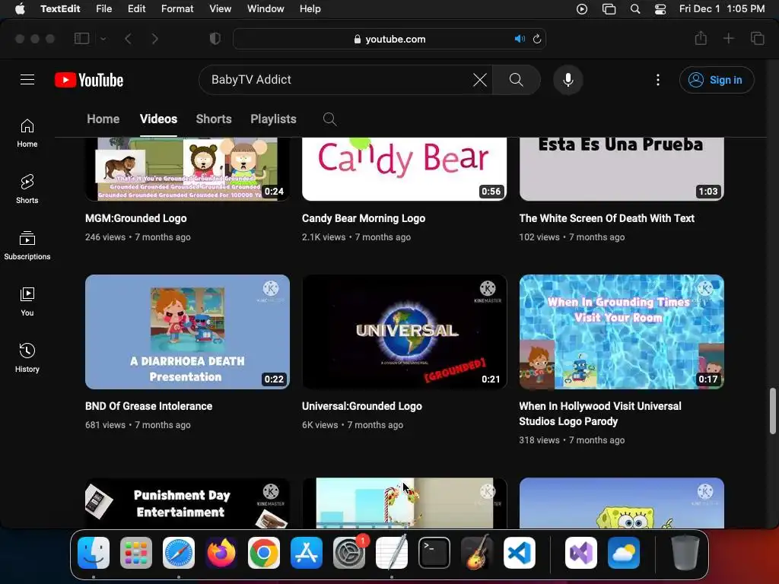Open Home in the left sidebar
Viewport: 779px width, 584px height.
pos(27,133)
